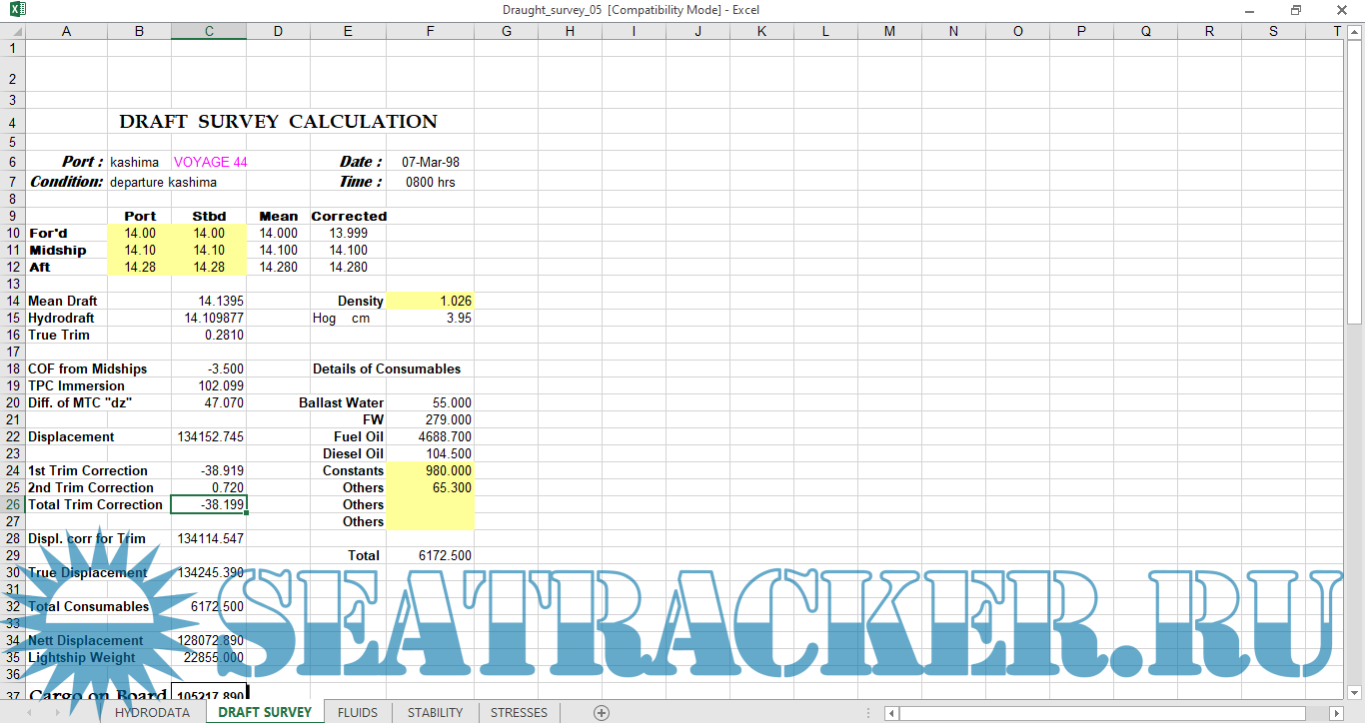Click the sheet tabs scroll-left arrow
The width and height of the screenshot is (1365, 723).
[x=29, y=713]
